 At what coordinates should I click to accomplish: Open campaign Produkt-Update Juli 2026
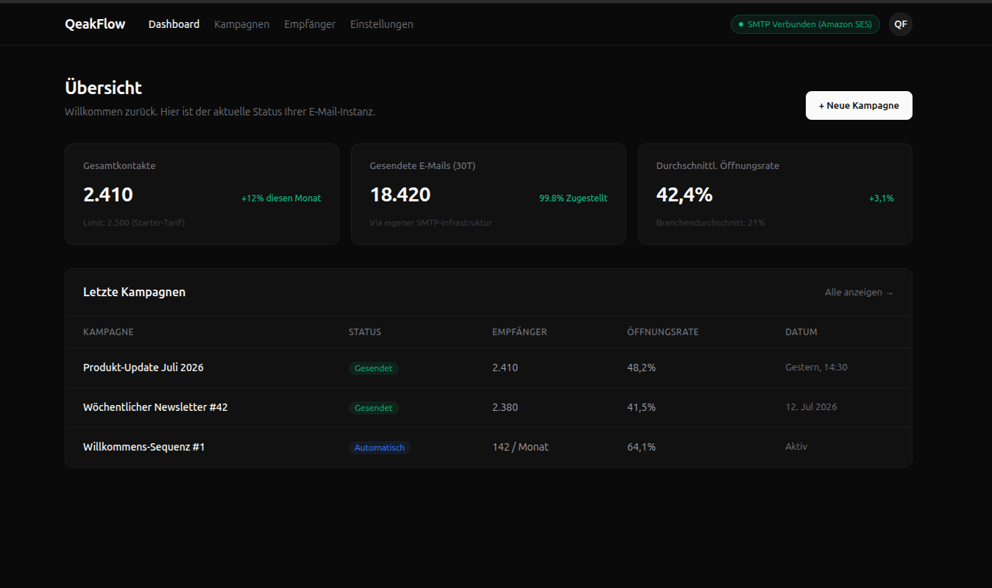(x=144, y=367)
